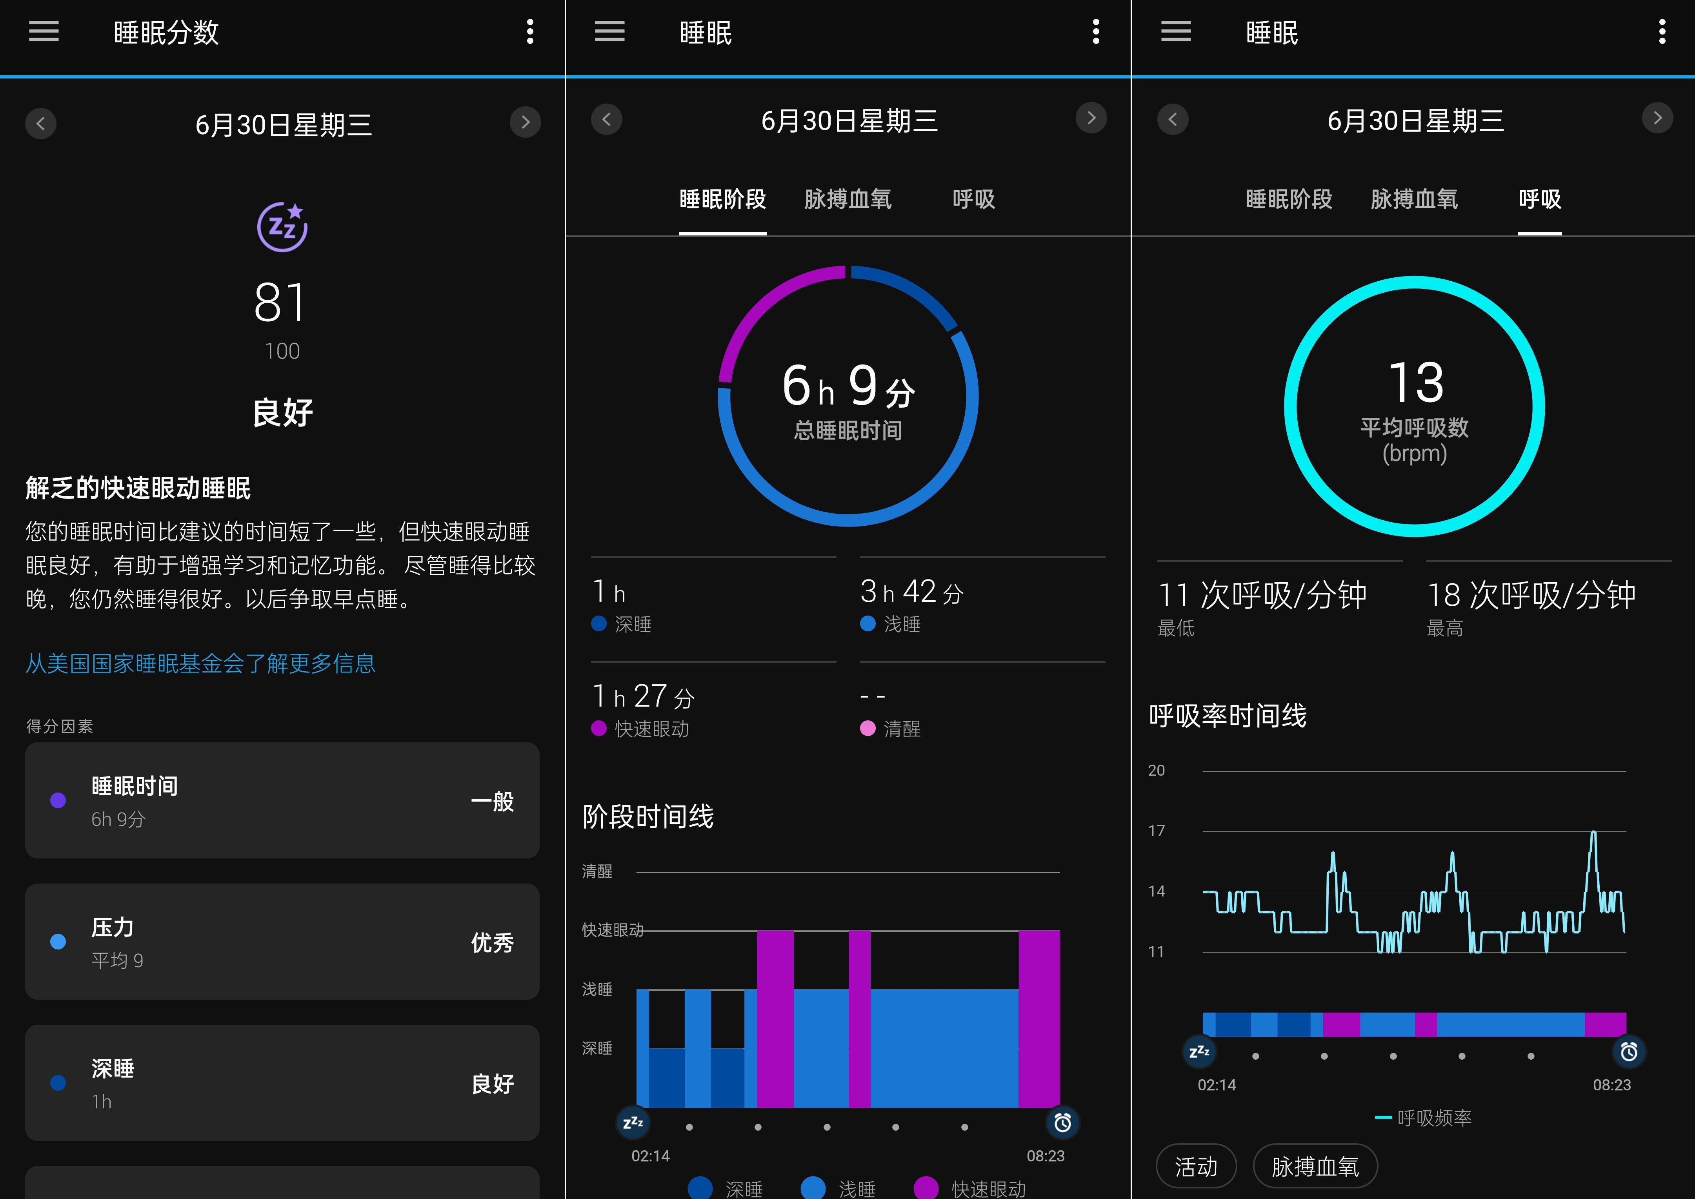The width and height of the screenshot is (1695, 1199).
Task: Open the 从美国国家睡眠基金会 link
Action: 199,663
